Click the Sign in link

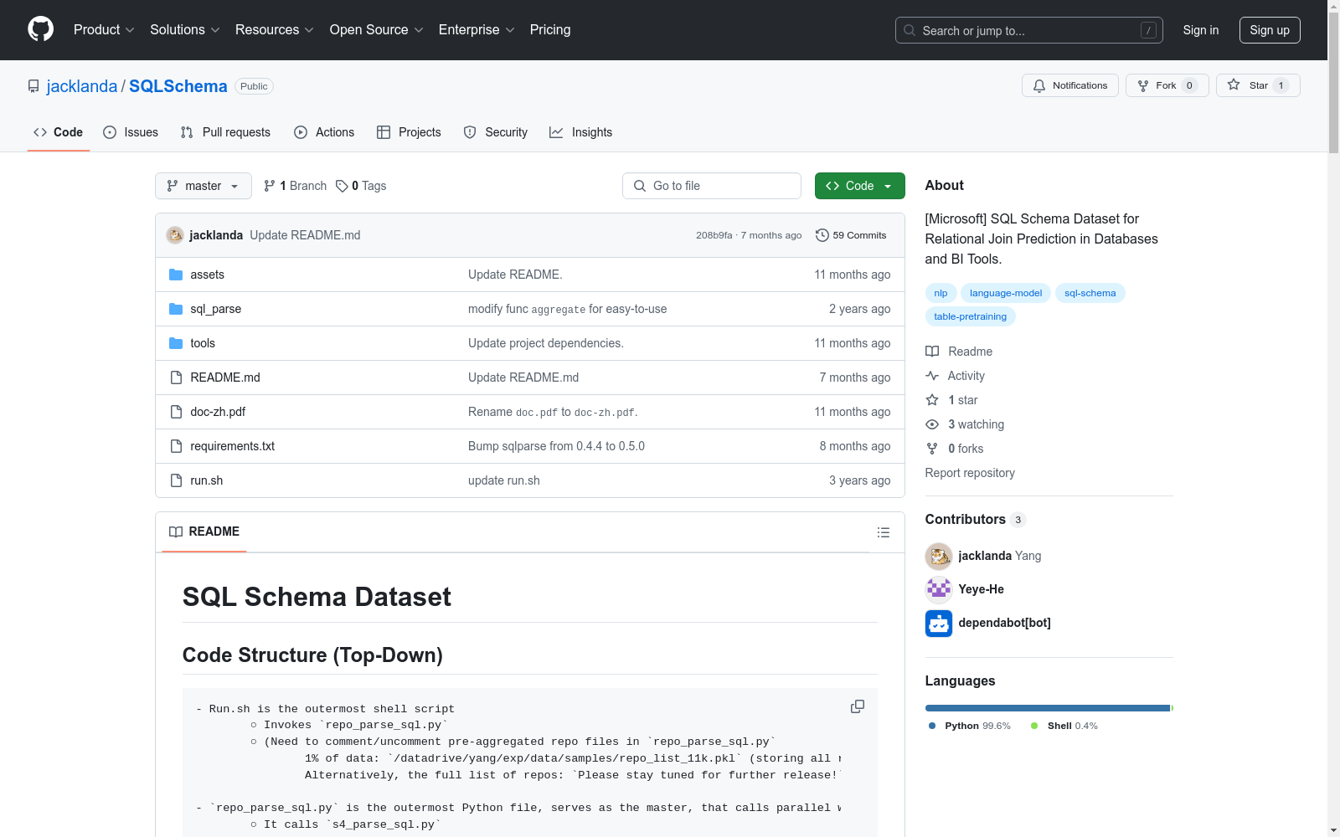1201,30
